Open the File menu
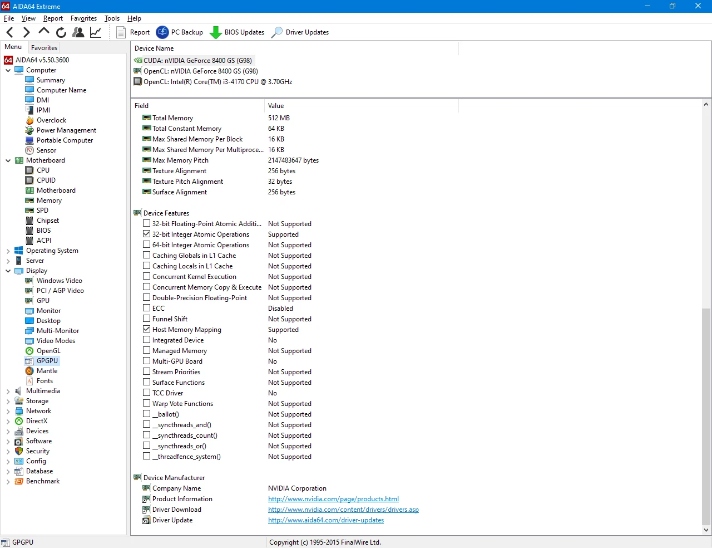Screen dimensions: 712x548 [9, 18]
